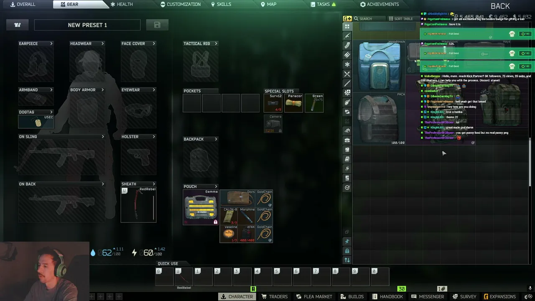Screen dimensions: 535x301
Task: Filter stash by ammunition icon
Action: click(347, 55)
